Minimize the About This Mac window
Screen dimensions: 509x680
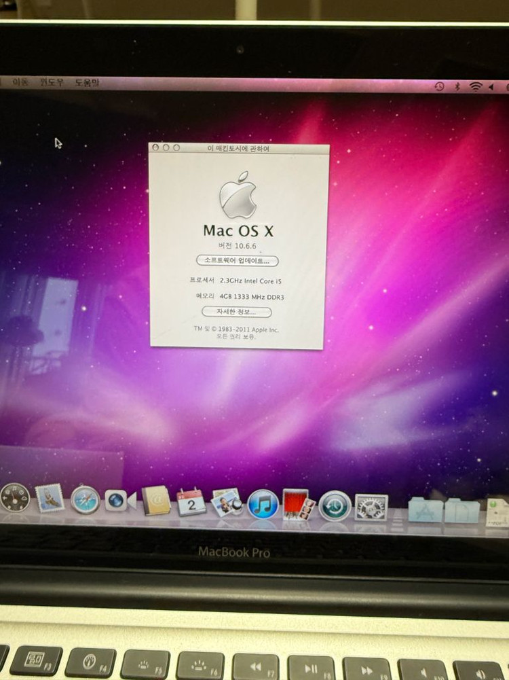click(166, 147)
